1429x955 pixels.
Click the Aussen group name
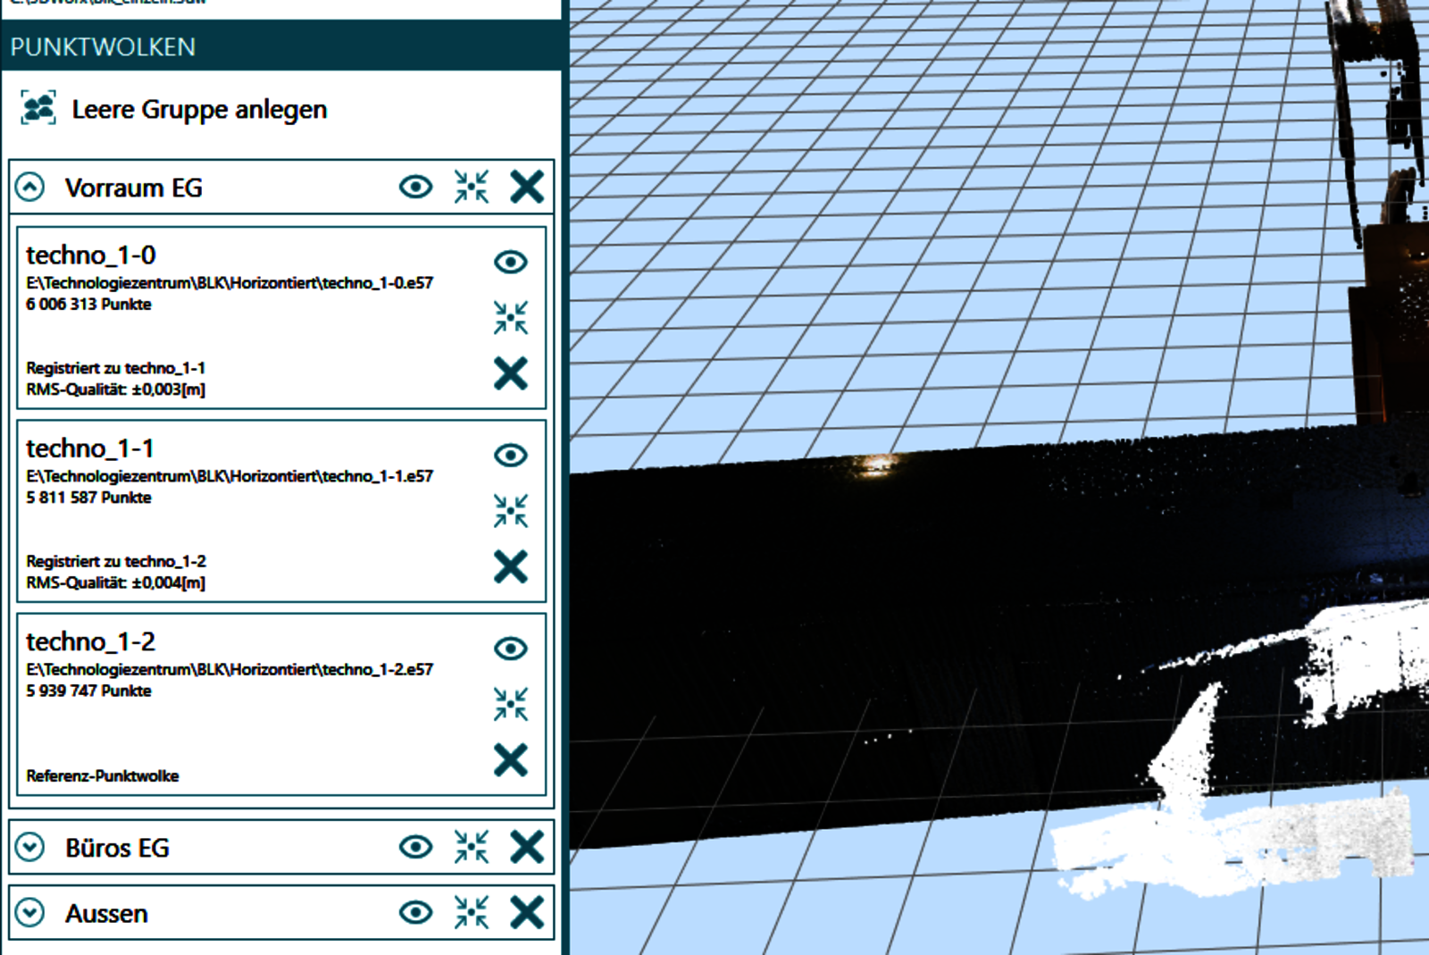[106, 914]
